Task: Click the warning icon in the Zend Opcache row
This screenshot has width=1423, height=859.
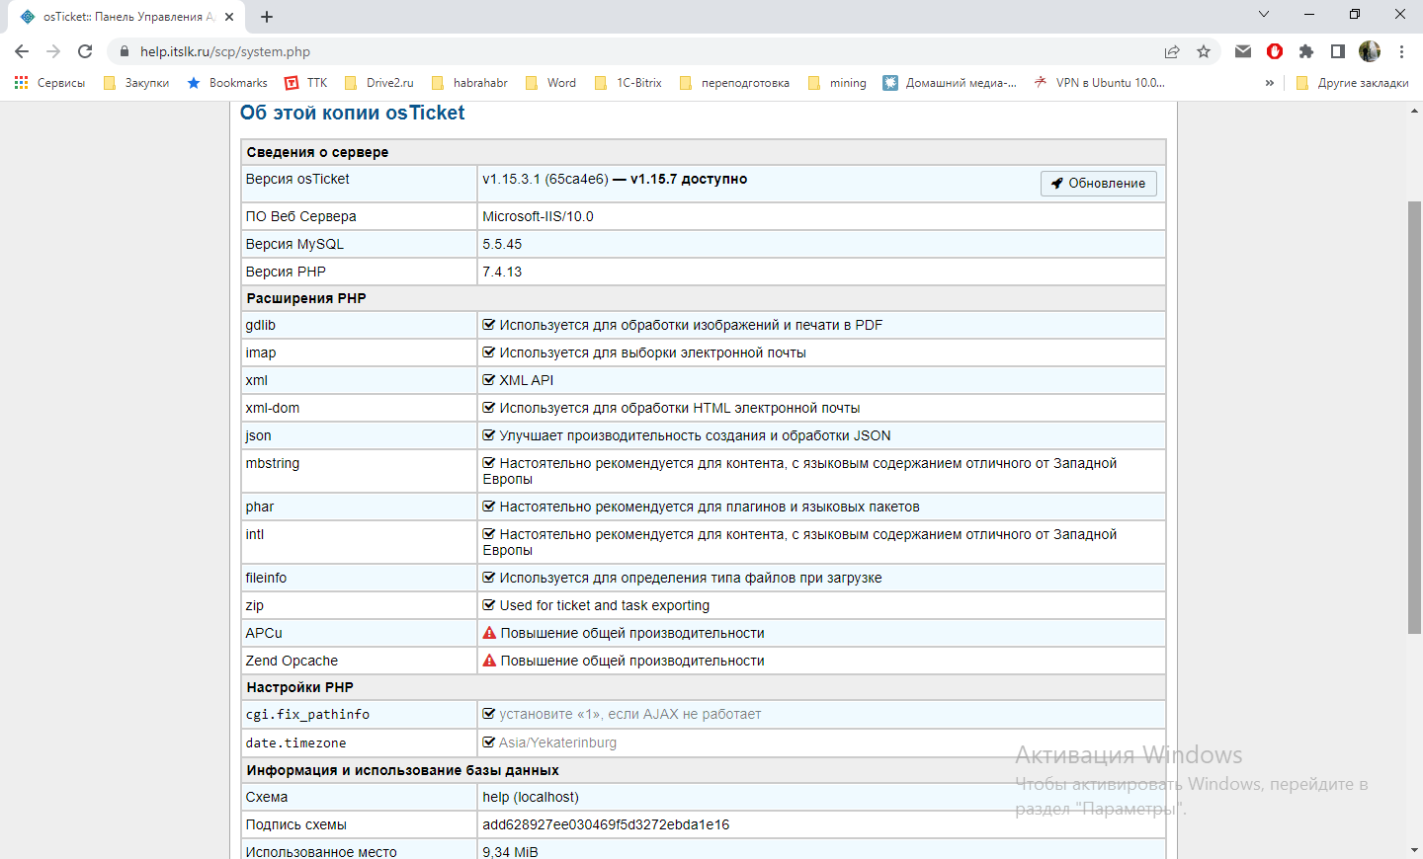Action: point(489,661)
